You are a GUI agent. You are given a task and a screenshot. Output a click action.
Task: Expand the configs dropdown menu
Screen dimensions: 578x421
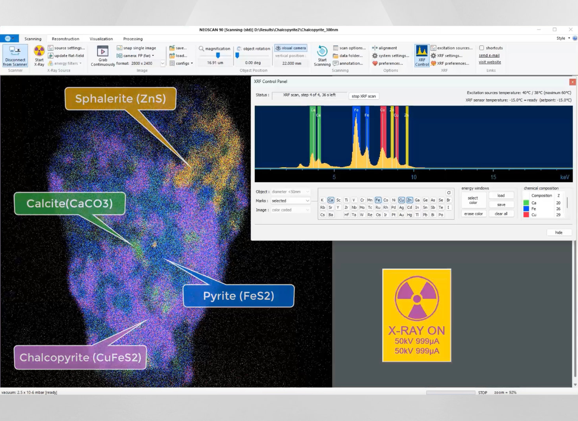pos(192,64)
